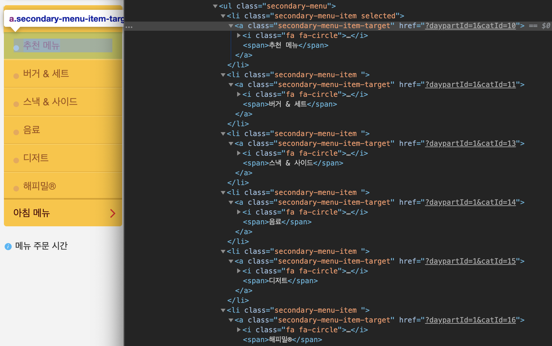Open the 스낵 & 사이드 category
This screenshot has width=552, height=346.
tap(63, 102)
